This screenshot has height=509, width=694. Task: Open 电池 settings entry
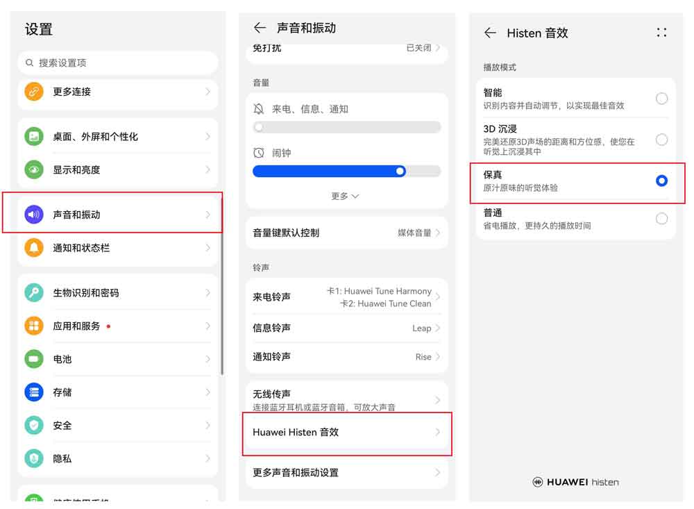point(118,359)
